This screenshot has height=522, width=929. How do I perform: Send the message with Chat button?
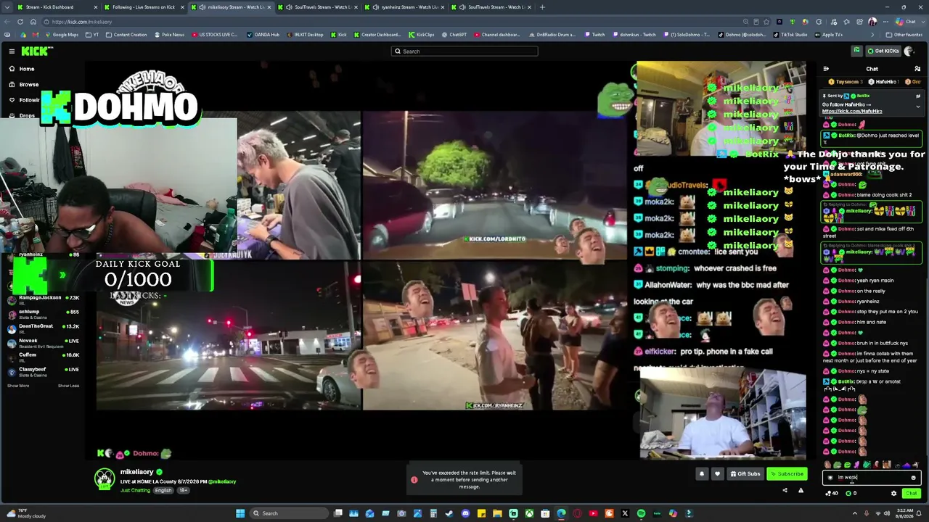click(x=911, y=494)
